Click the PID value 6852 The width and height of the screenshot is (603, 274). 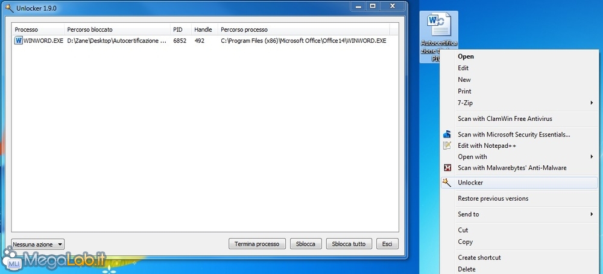(x=180, y=41)
